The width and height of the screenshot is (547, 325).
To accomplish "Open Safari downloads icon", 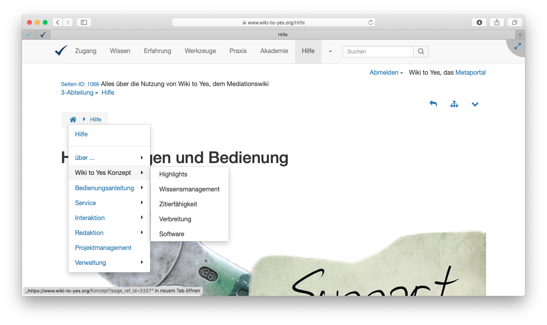I will [479, 22].
